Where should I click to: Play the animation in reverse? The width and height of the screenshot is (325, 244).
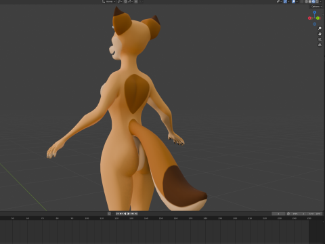125,213
